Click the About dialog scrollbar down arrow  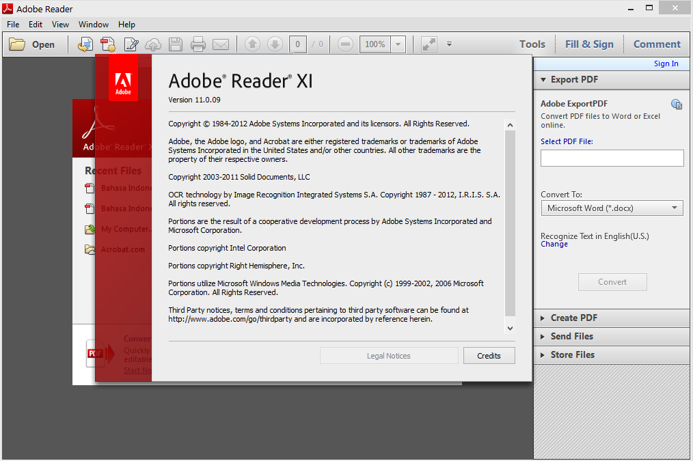(x=510, y=328)
